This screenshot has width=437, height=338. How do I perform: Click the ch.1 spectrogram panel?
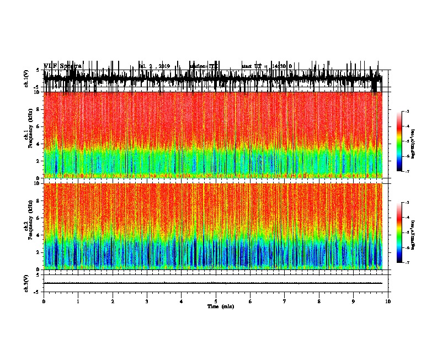[213, 135]
